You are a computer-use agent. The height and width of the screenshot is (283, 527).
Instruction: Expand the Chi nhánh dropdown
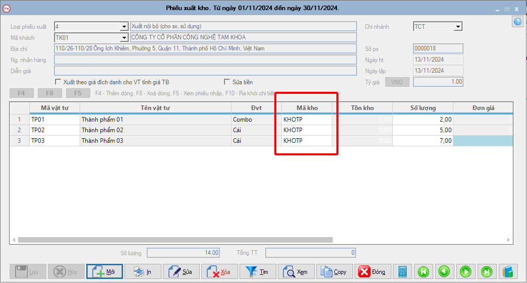pyautogui.click(x=458, y=27)
